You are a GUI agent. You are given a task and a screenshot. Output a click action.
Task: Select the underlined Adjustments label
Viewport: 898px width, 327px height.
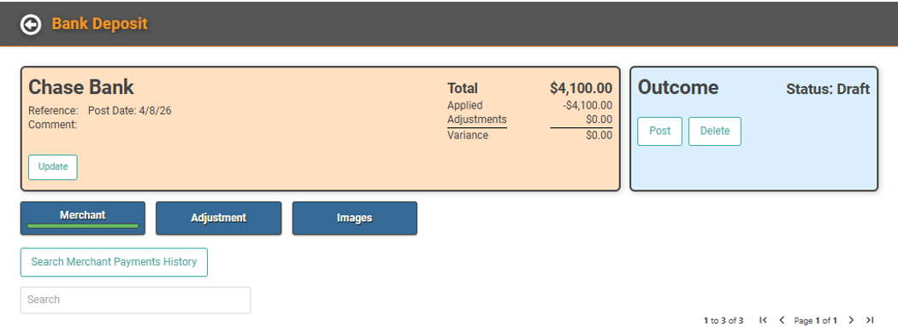coord(477,120)
